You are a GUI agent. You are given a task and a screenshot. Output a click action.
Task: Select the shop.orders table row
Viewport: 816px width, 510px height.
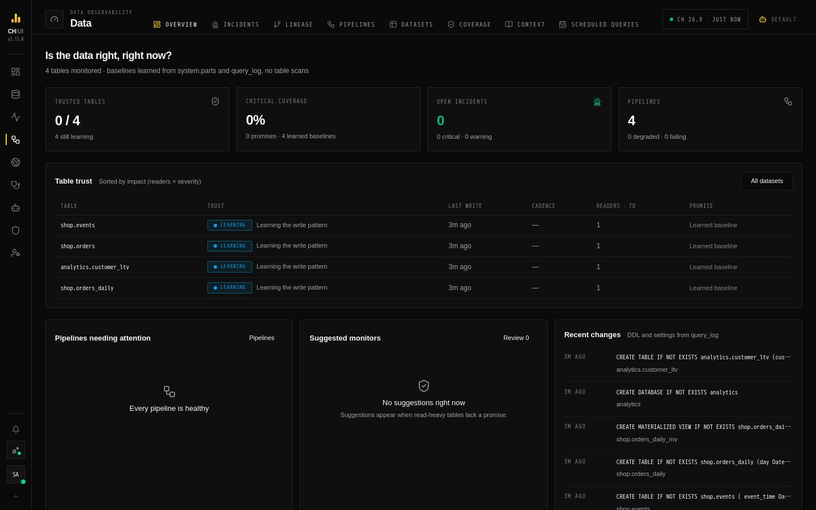pos(424,246)
